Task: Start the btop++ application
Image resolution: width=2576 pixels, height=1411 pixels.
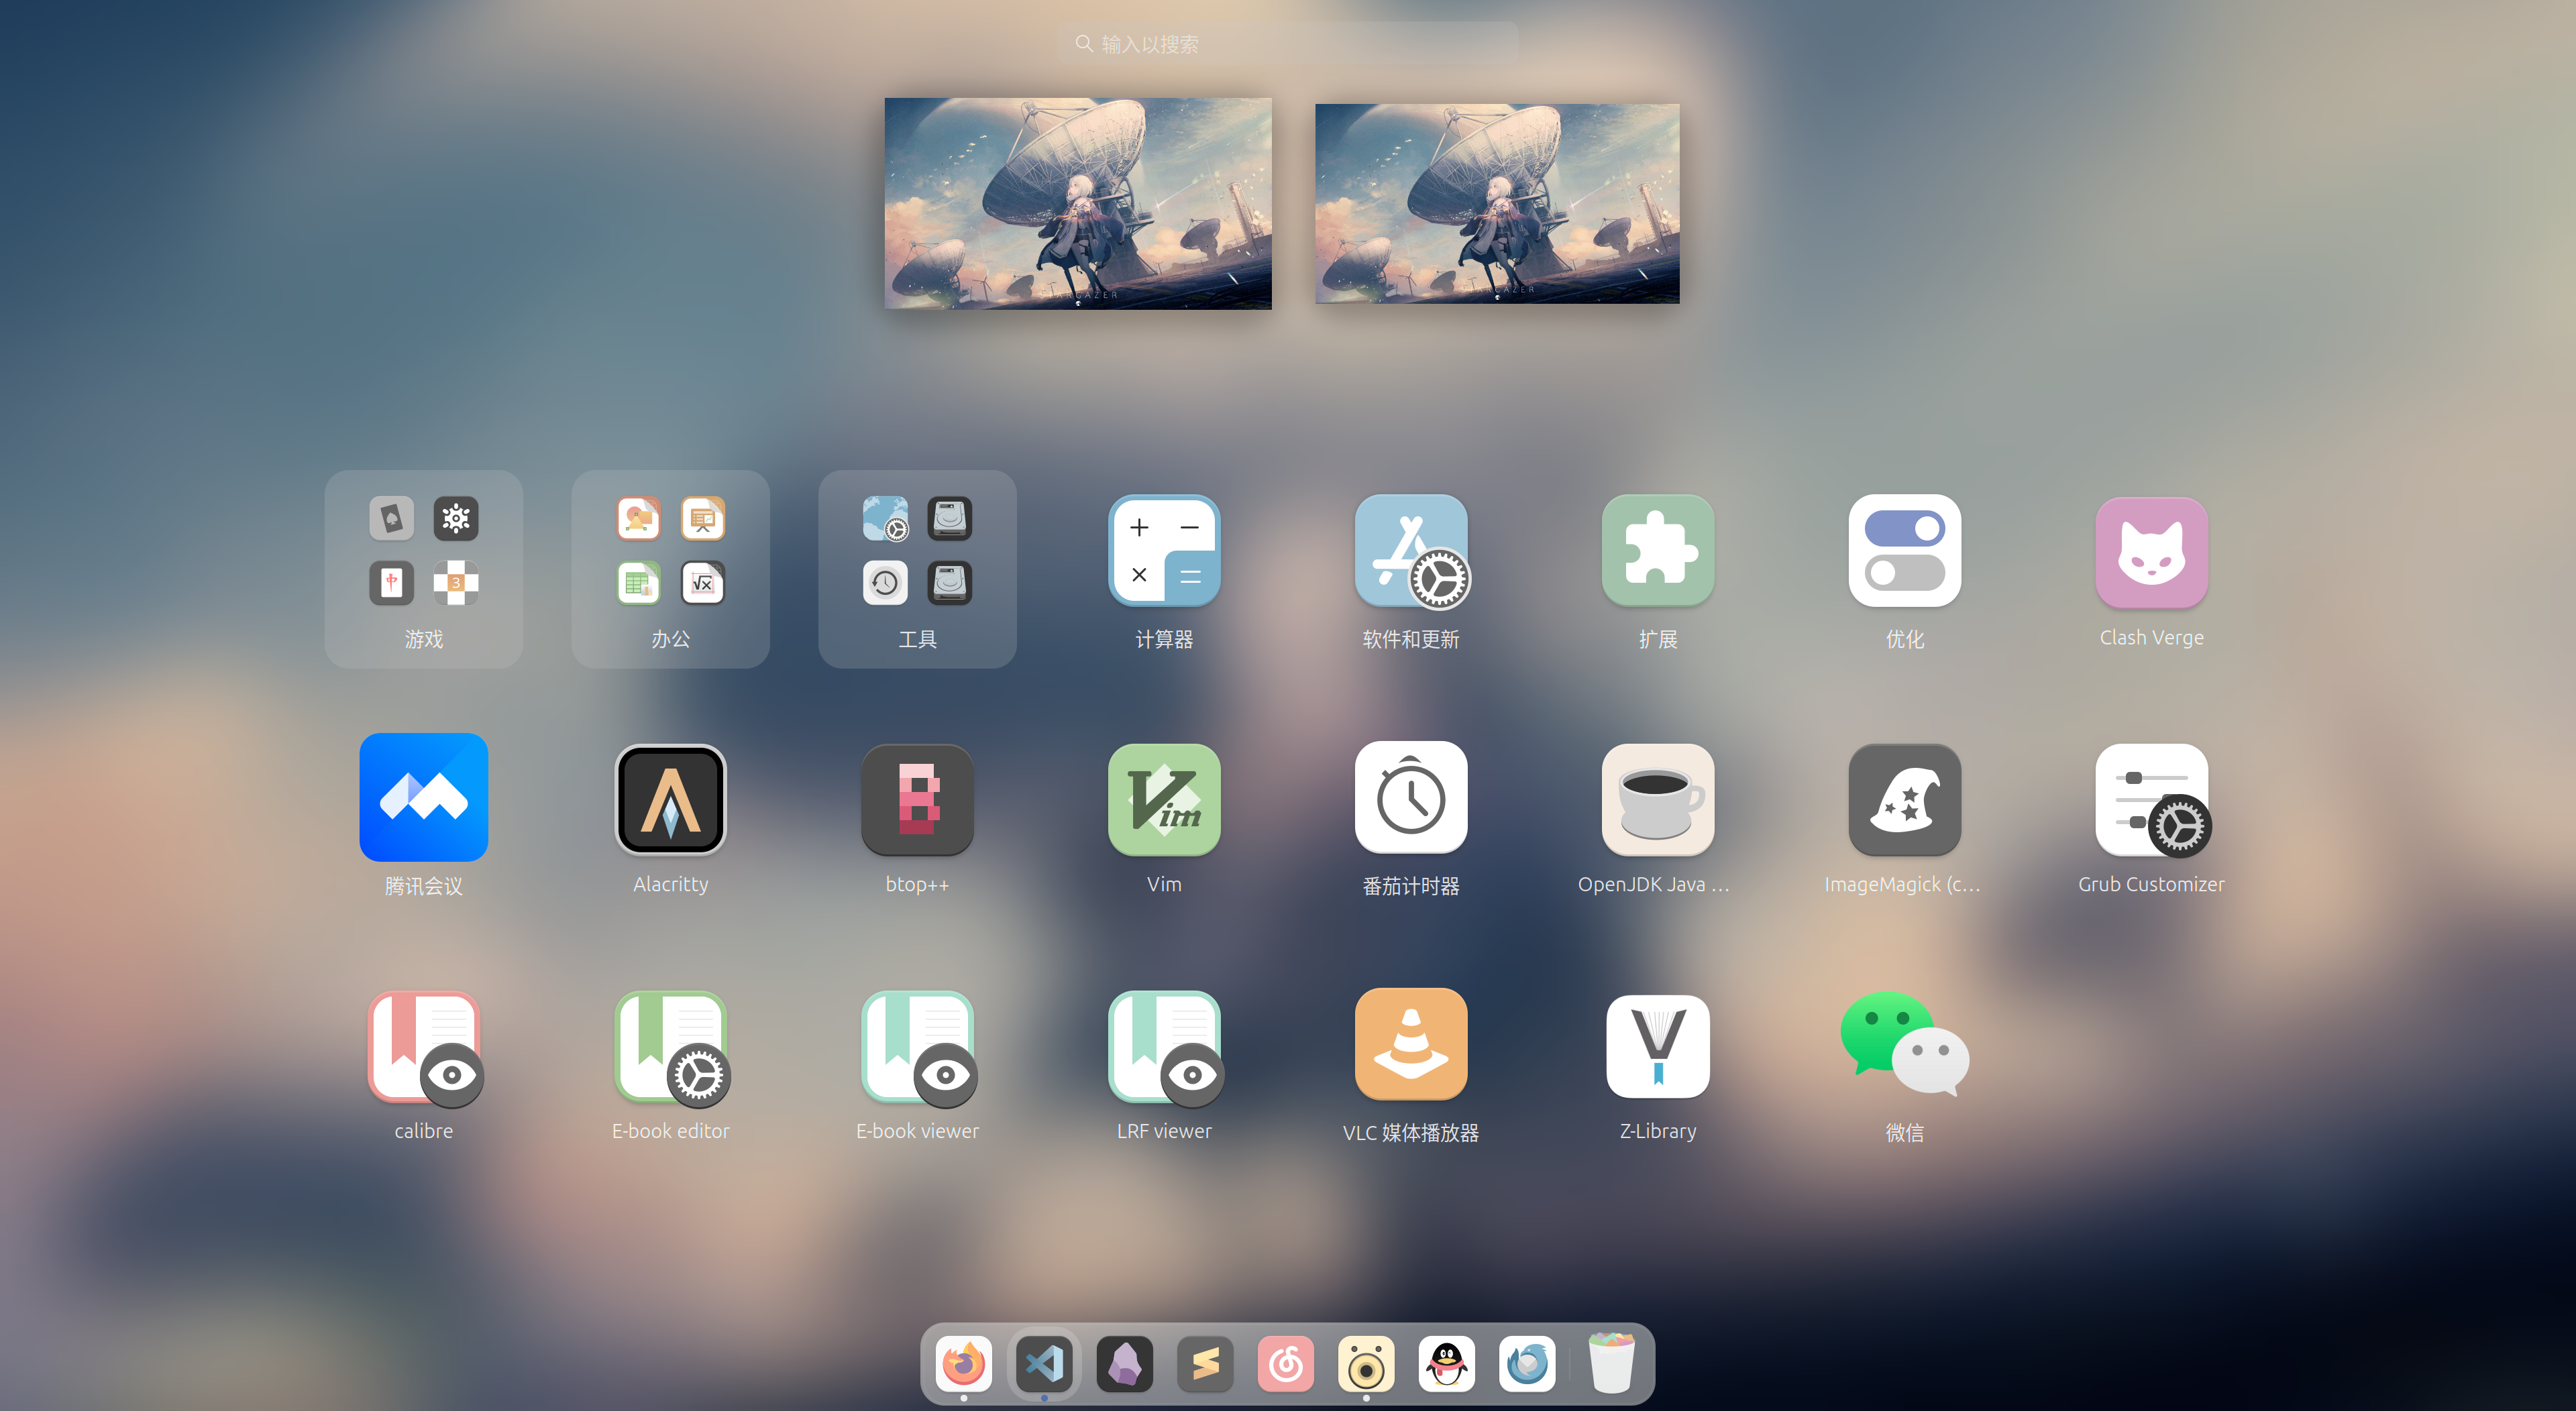Action: [x=917, y=799]
